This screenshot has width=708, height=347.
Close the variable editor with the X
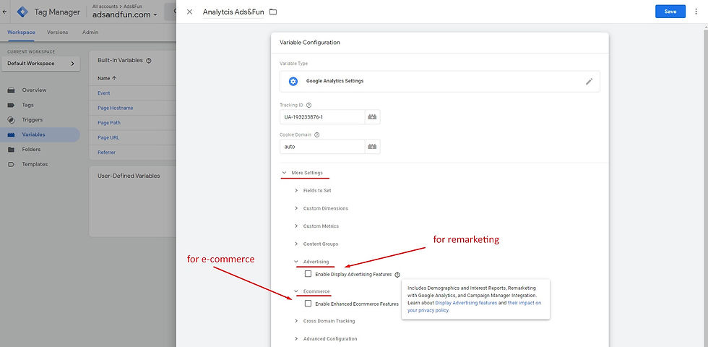[x=189, y=12]
